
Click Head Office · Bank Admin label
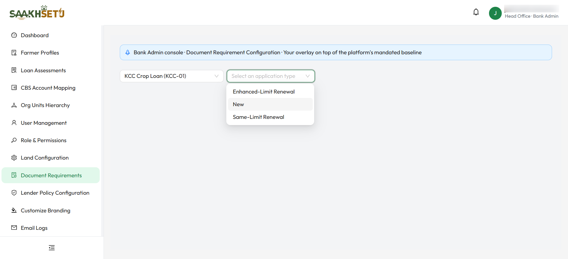point(532,16)
